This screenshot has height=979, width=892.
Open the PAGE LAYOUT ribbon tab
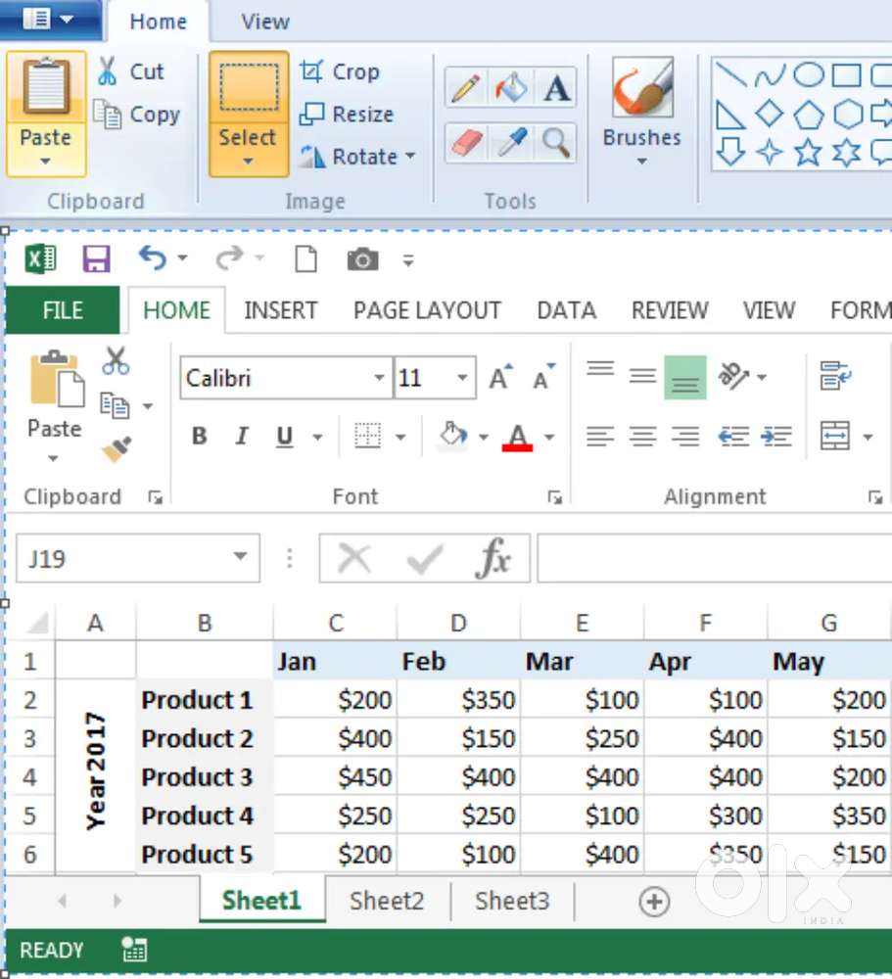pos(427,310)
